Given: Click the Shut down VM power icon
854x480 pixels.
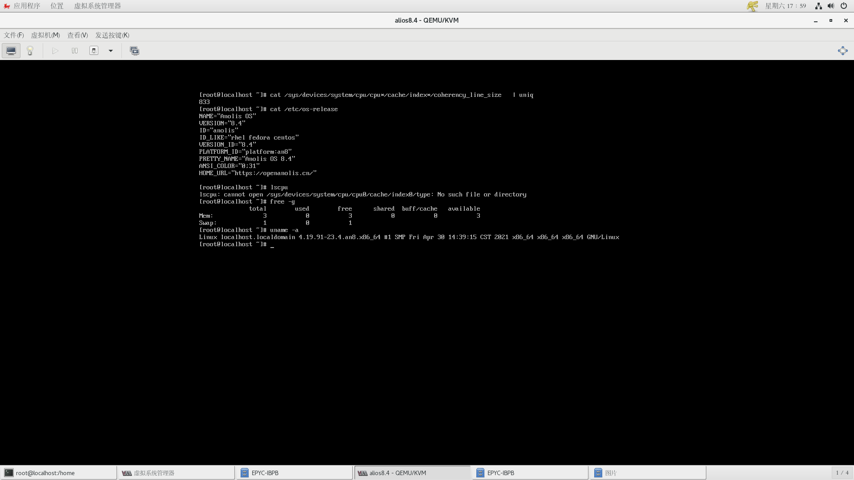Looking at the screenshot, I should [94, 51].
